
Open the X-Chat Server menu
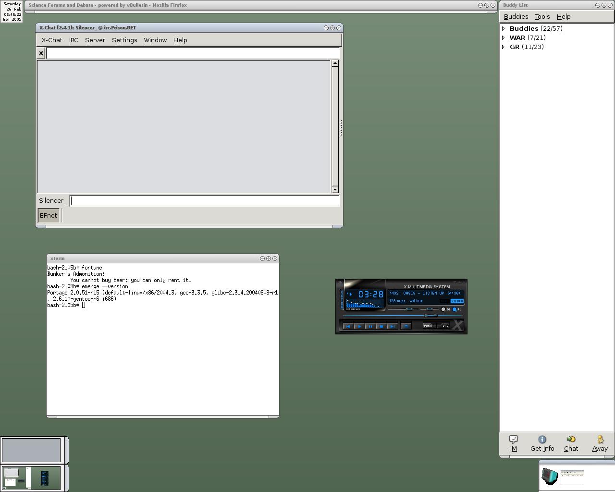(x=95, y=40)
